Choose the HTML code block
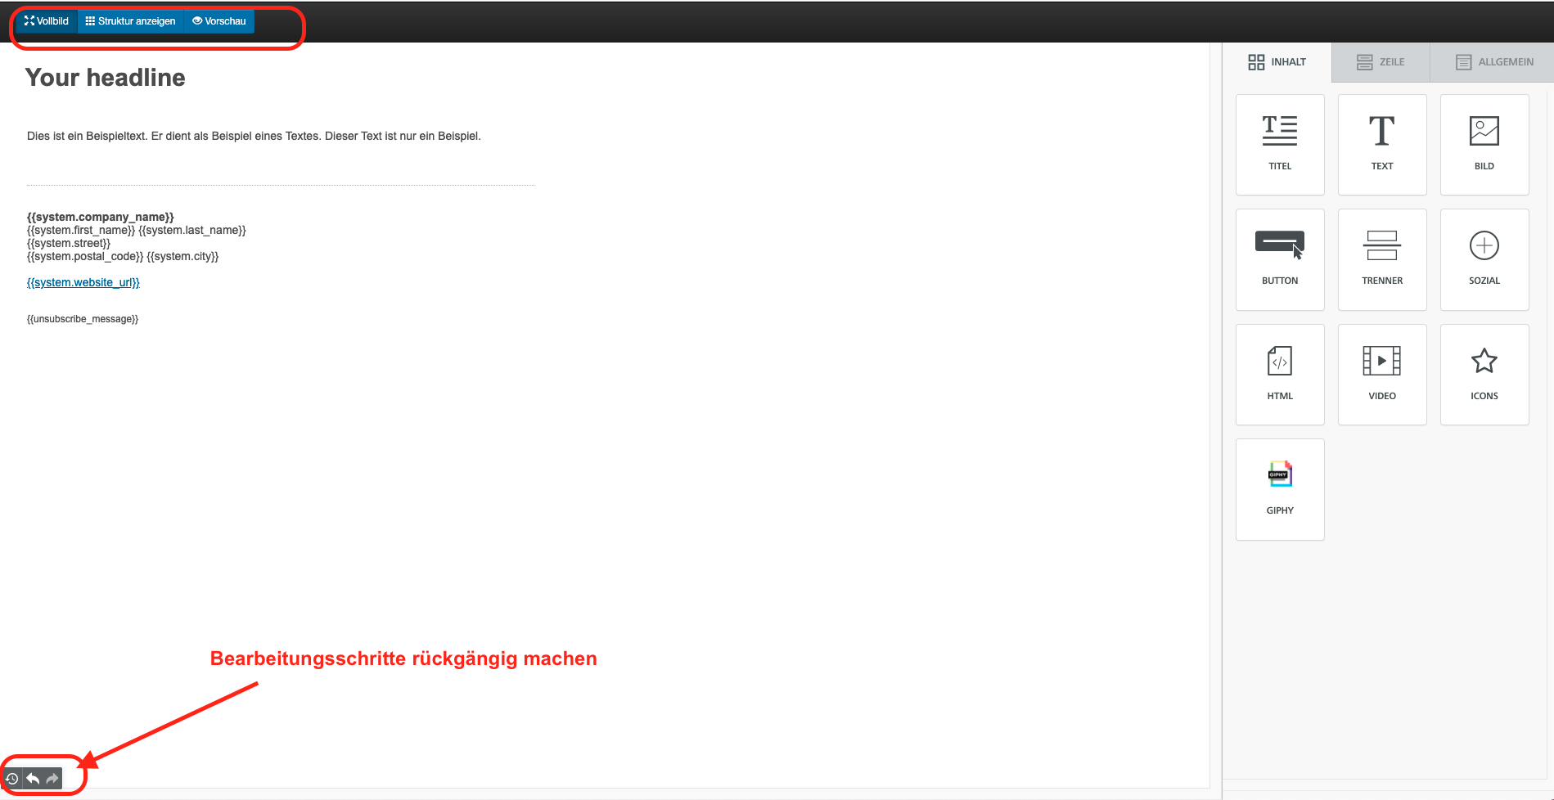 tap(1279, 375)
